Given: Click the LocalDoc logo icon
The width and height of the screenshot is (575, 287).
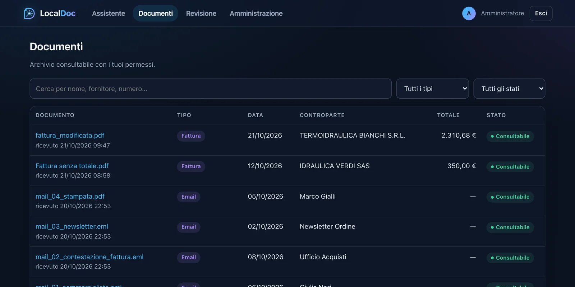Looking at the screenshot, I should click(29, 13).
